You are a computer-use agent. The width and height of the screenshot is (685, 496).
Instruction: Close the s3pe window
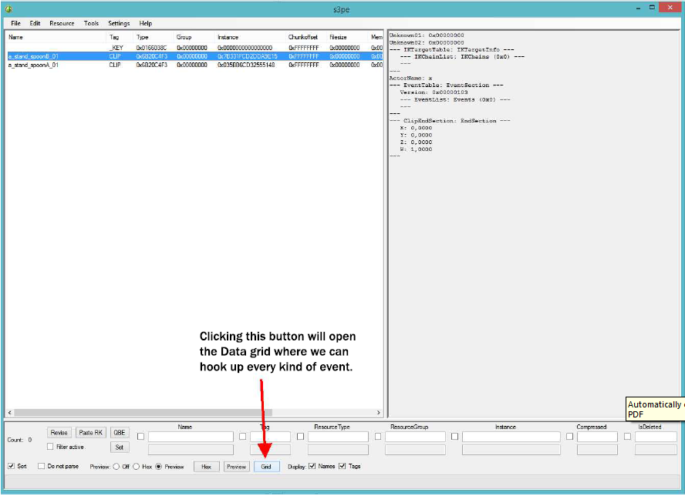click(x=670, y=8)
